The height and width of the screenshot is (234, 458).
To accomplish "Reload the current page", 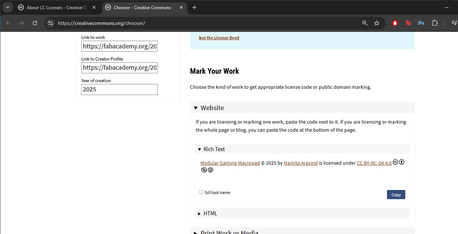I will click(35, 23).
